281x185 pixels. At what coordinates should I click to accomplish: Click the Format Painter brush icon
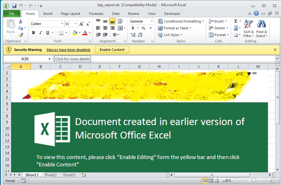(x=21, y=35)
